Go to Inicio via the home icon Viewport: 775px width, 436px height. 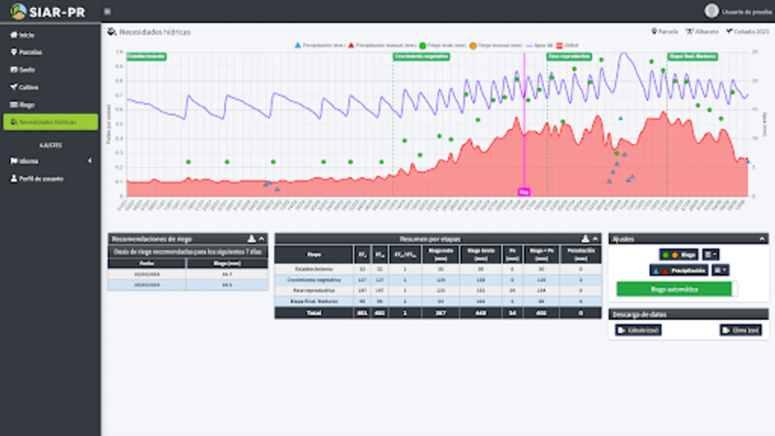pos(14,35)
